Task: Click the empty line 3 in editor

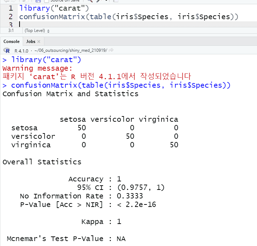Action: [x=107, y=24]
